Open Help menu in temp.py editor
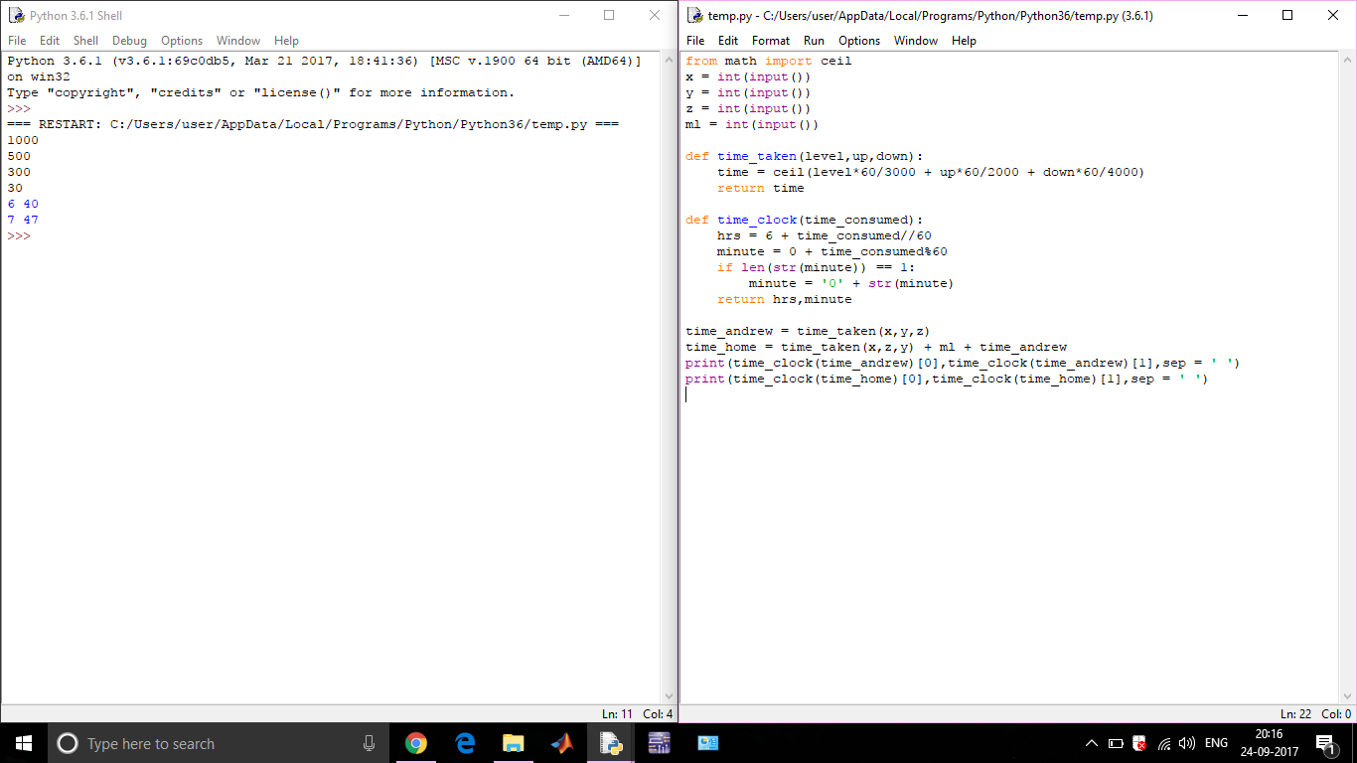Viewport: 1357px width, 763px height. (964, 41)
